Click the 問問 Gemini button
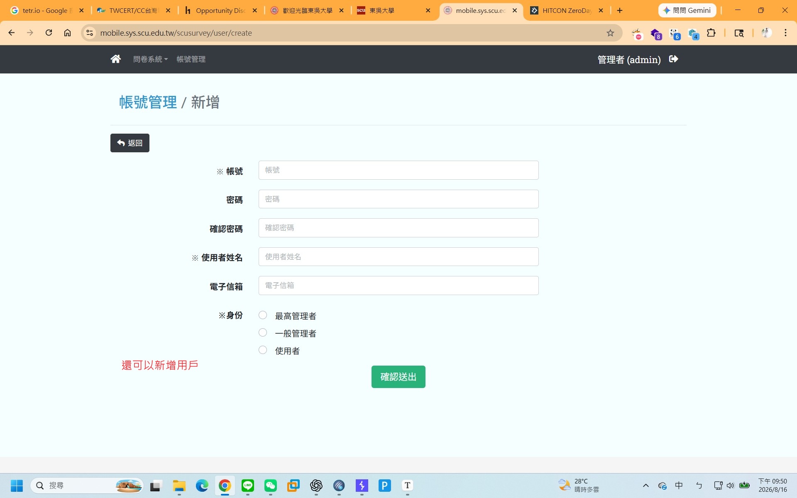The width and height of the screenshot is (797, 498). coord(687,10)
